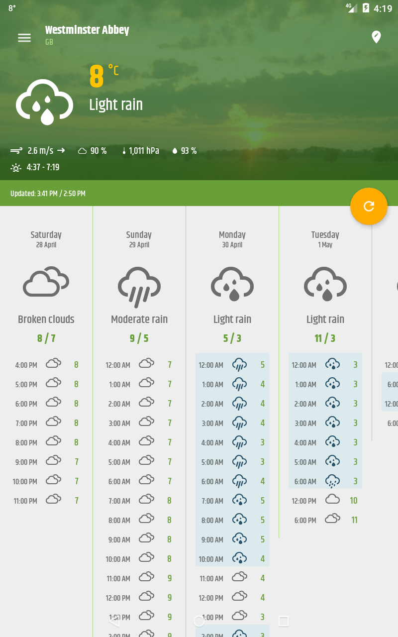This screenshot has width=398, height=637.
Task: Select Saturday 4:00 PM forecast row
Action: 46,365
